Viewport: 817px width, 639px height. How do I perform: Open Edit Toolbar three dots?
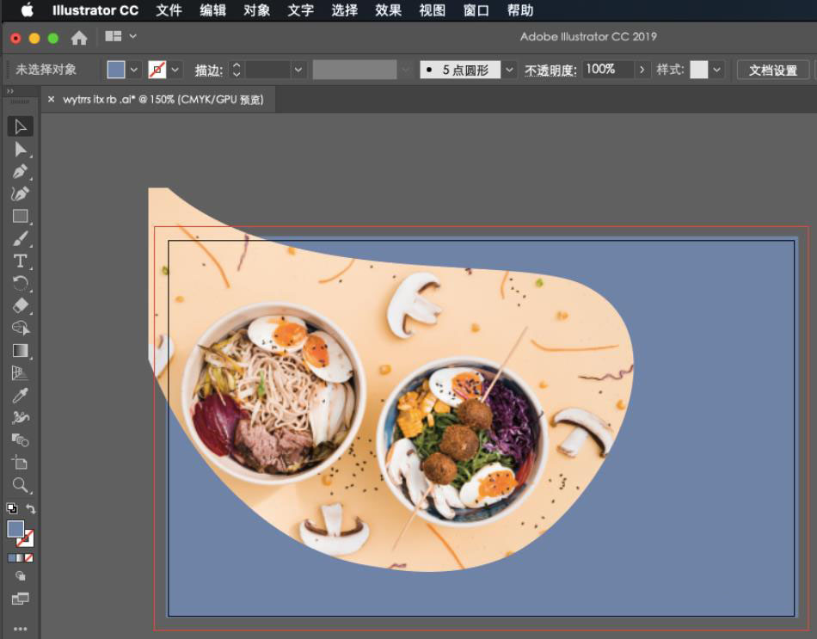click(21, 629)
